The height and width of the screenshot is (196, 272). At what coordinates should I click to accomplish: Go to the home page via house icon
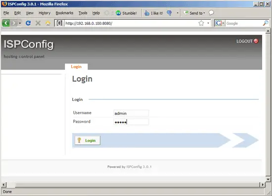click(48, 23)
